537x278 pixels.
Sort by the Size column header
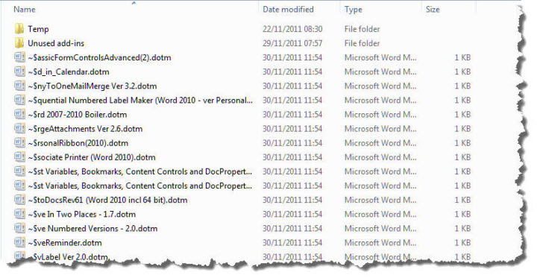[x=433, y=10]
